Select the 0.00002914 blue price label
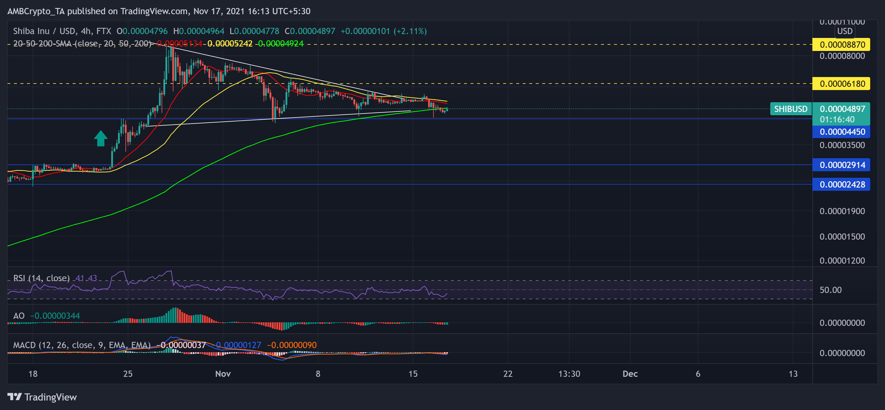This screenshot has height=410, width=885. pyautogui.click(x=841, y=165)
